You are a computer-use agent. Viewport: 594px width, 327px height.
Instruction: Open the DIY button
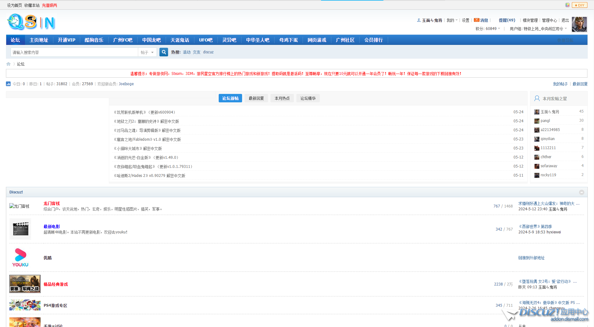580,5
